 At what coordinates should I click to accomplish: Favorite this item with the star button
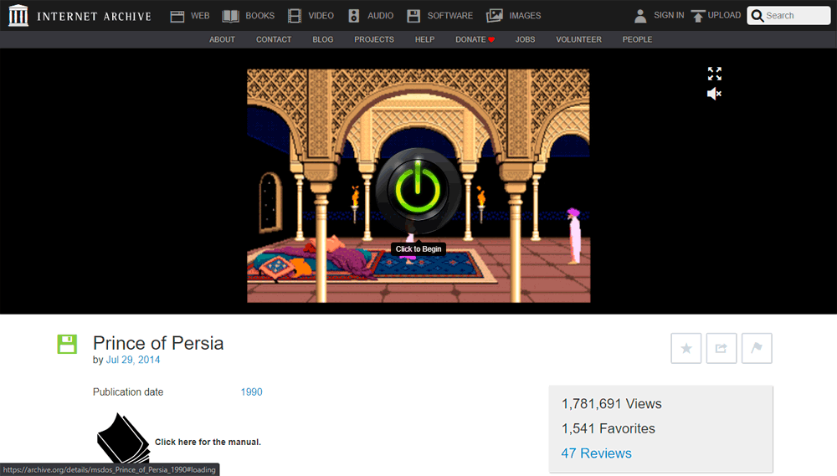(686, 349)
